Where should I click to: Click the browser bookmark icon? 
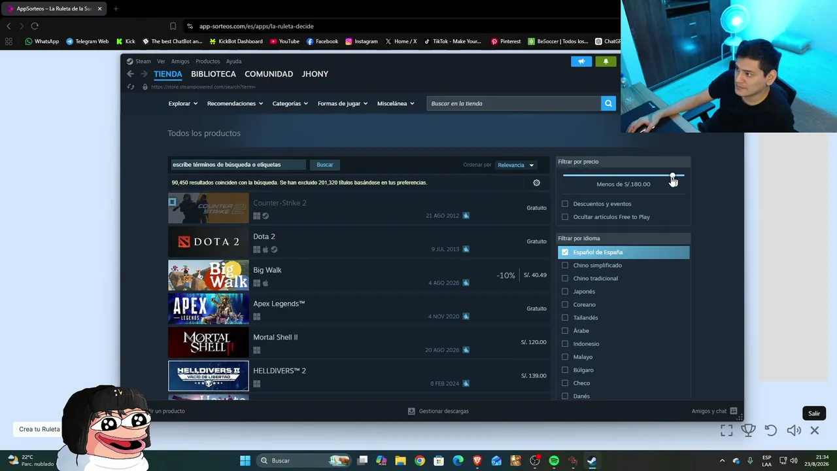tap(173, 26)
